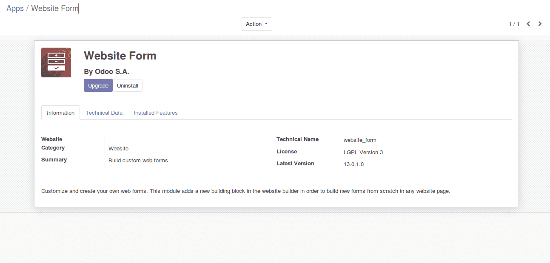This screenshot has width=550, height=263.
Task: Select the Information tab
Action: click(60, 113)
